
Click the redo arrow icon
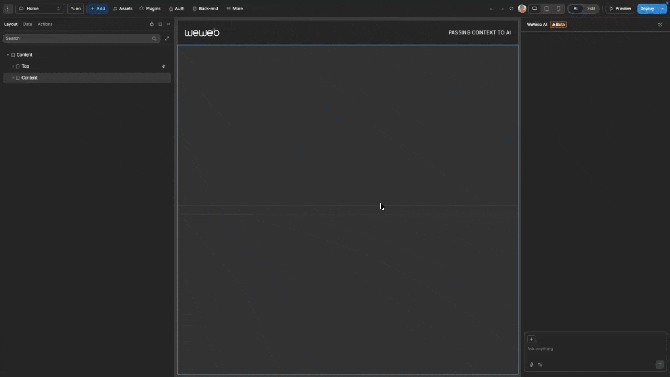pyautogui.click(x=501, y=8)
